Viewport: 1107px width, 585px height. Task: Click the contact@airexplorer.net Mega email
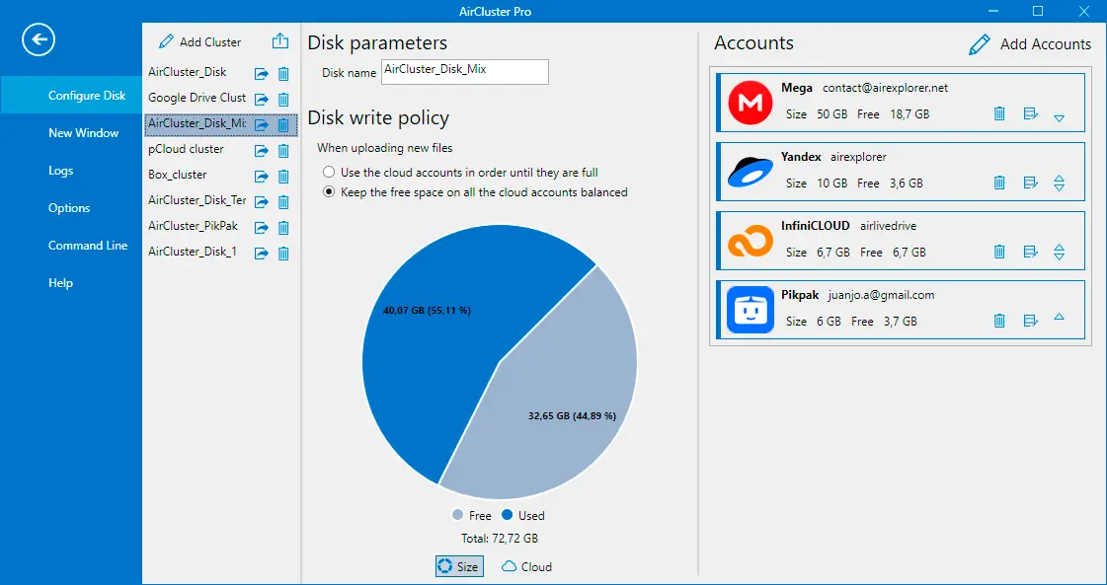point(886,88)
